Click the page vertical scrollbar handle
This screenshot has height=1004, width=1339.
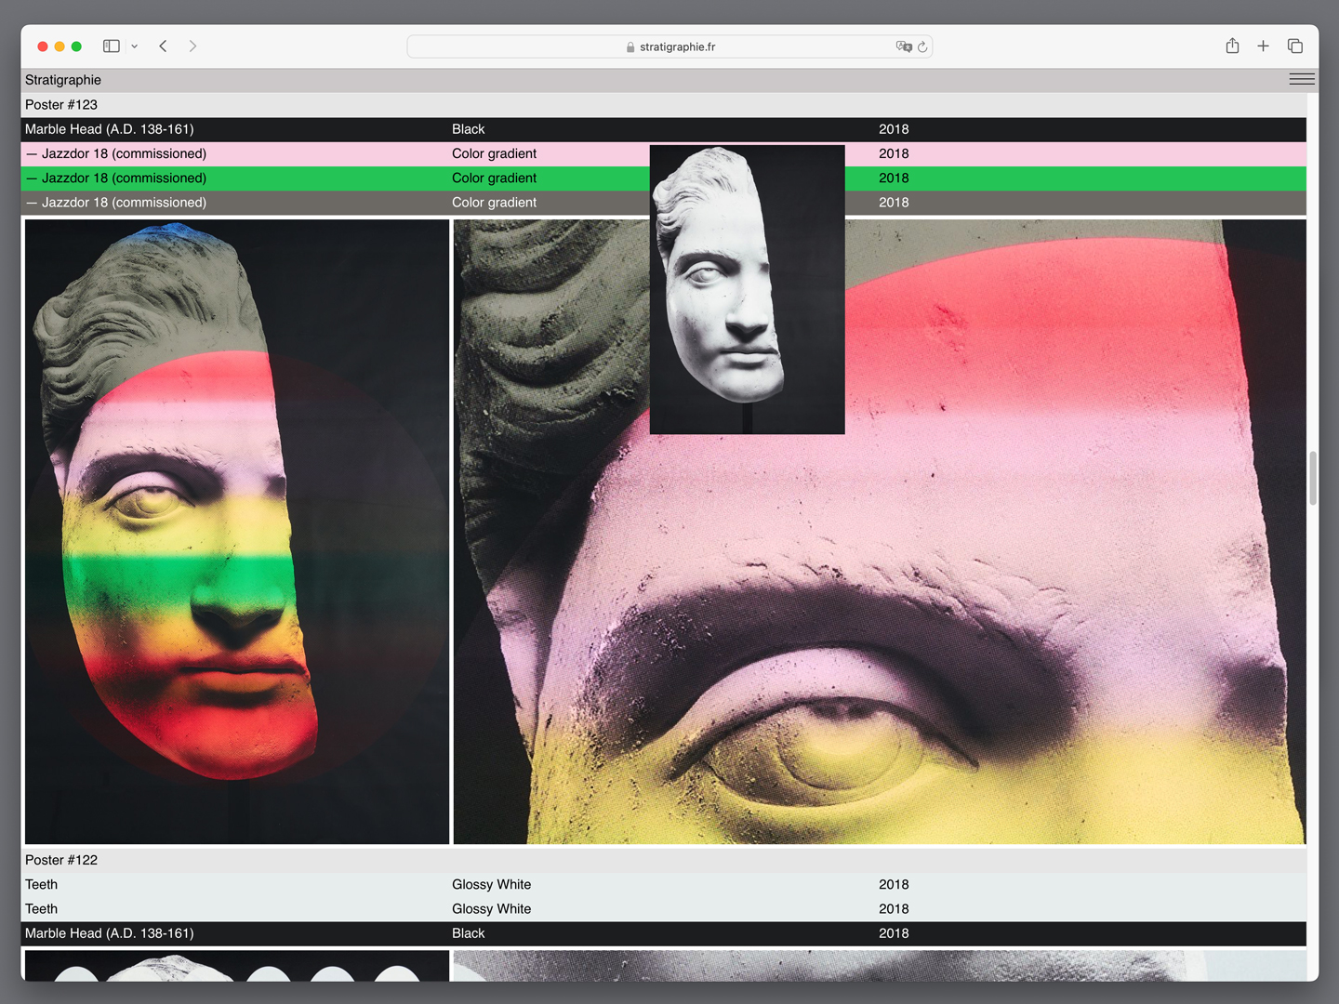point(1313,478)
